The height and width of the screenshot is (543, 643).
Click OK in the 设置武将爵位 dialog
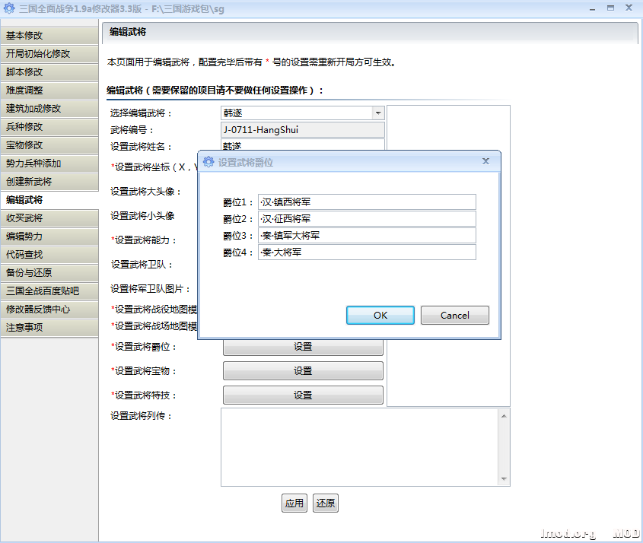[x=380, y=315]
